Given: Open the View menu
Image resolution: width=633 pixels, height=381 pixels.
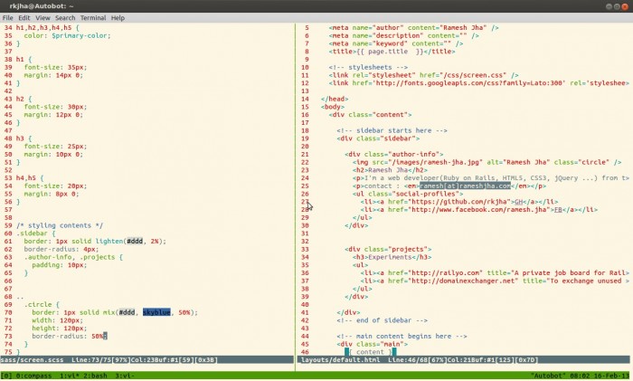Looking at the screenshot, I should [43, 18].
